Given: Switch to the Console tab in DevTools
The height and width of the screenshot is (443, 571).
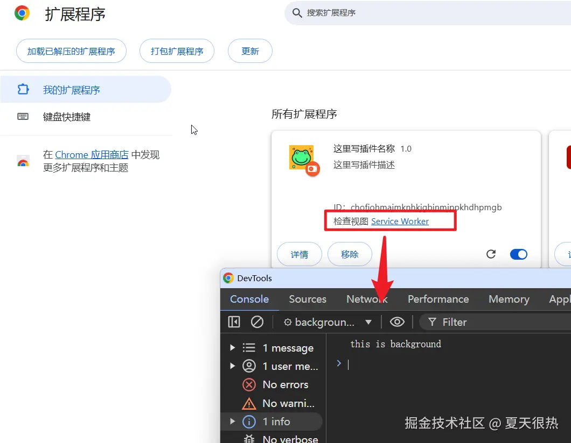Looking at the screenshot, I should [249, 299].
